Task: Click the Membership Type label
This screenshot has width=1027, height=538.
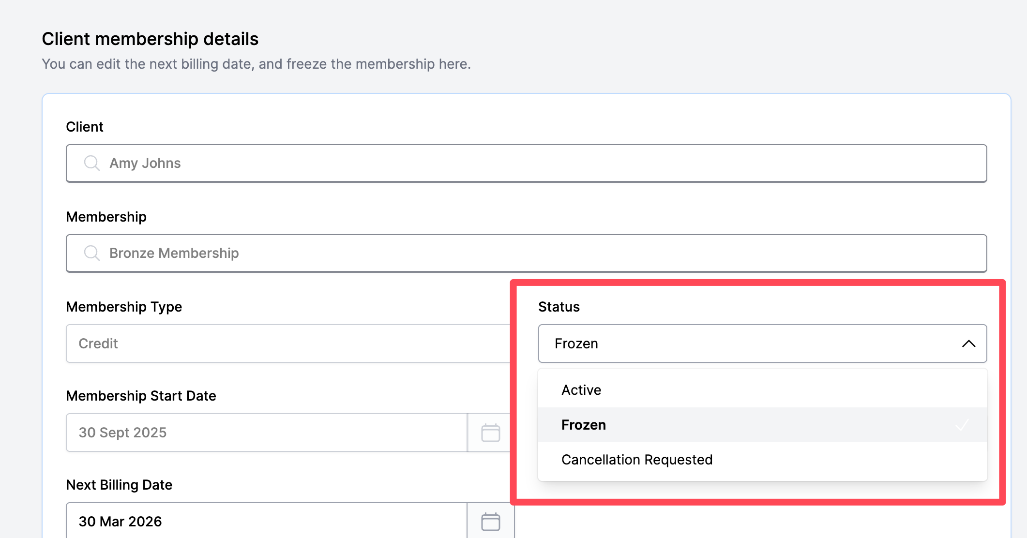Action: click(124, 307)
